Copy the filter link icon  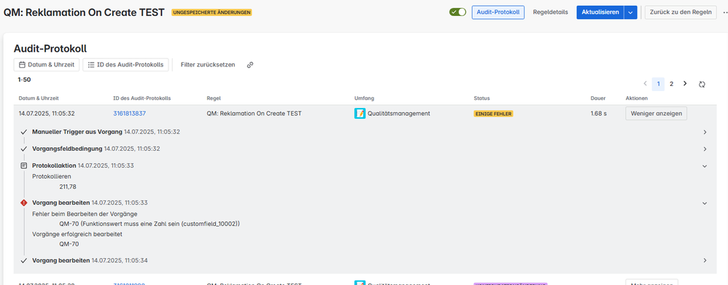(249, 65)
